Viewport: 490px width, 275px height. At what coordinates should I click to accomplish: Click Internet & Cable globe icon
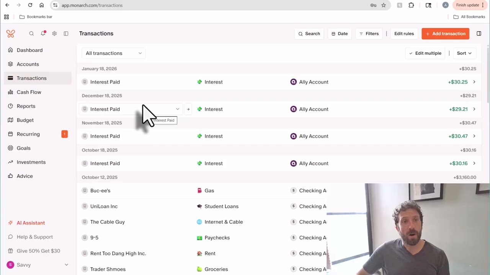(199, 222)
